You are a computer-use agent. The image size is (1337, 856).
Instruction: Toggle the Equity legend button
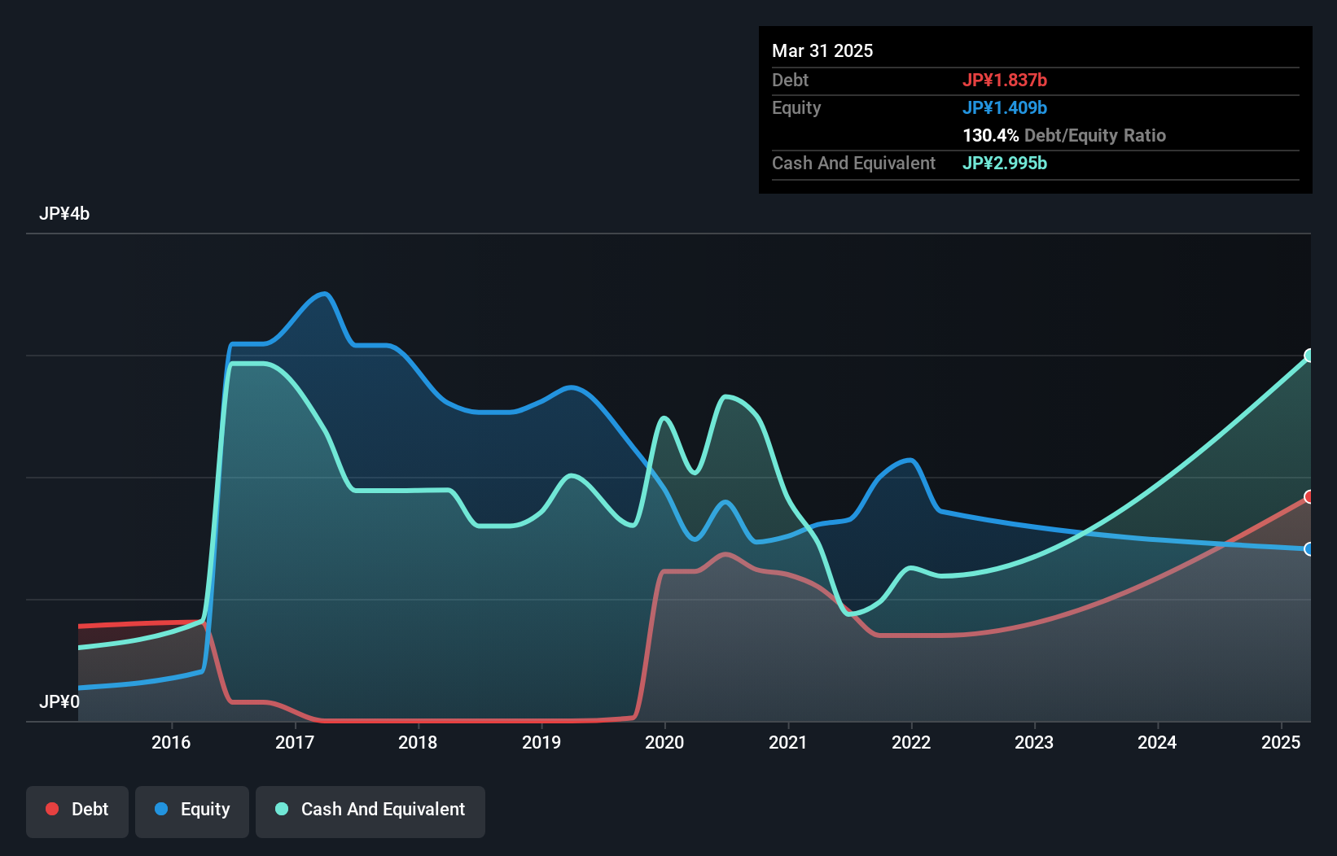[192, 811]
